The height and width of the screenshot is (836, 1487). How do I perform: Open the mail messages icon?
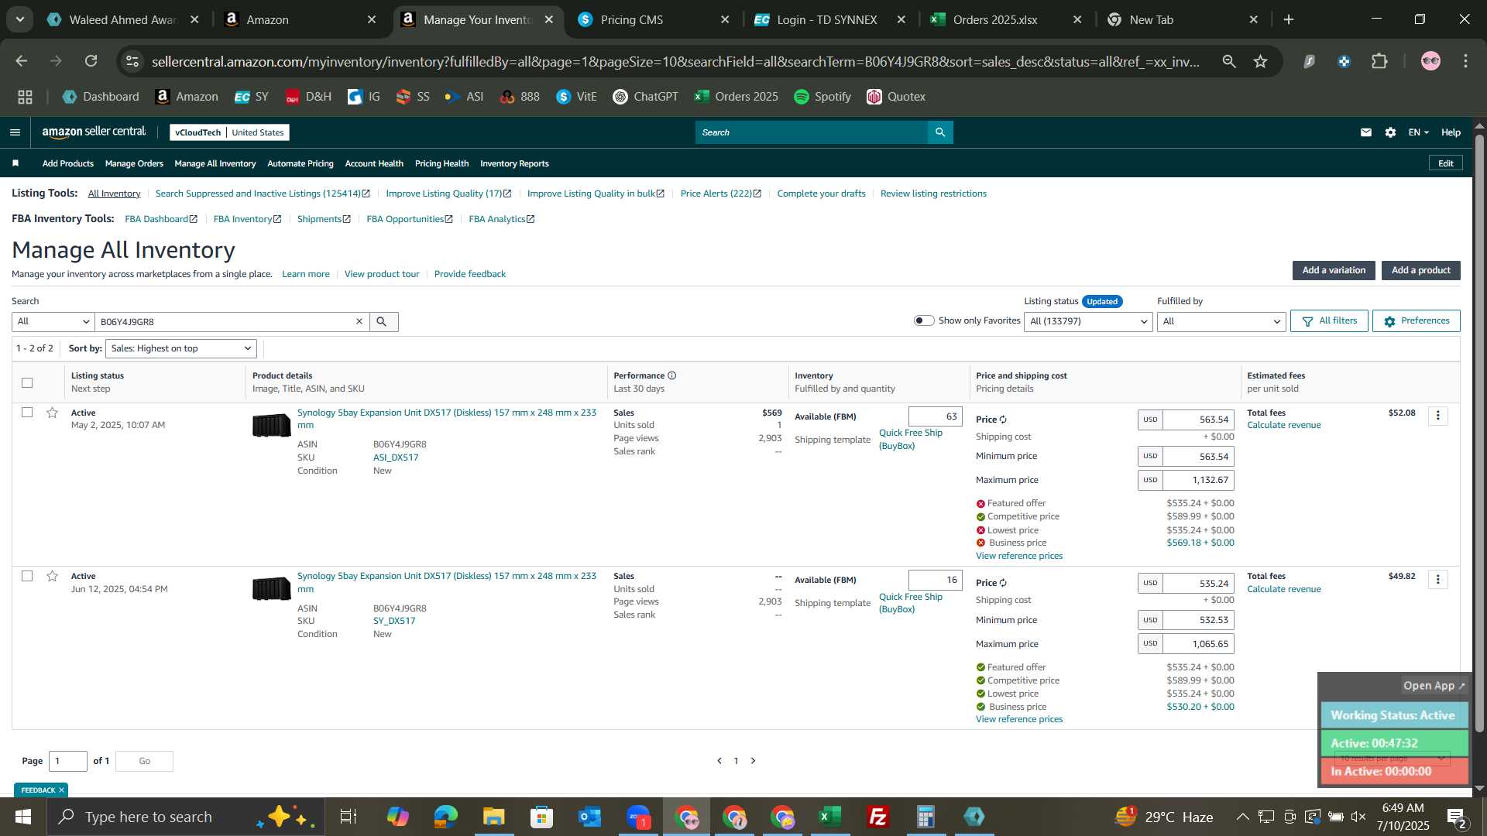pyautogui.click(x=1366, y=132)
